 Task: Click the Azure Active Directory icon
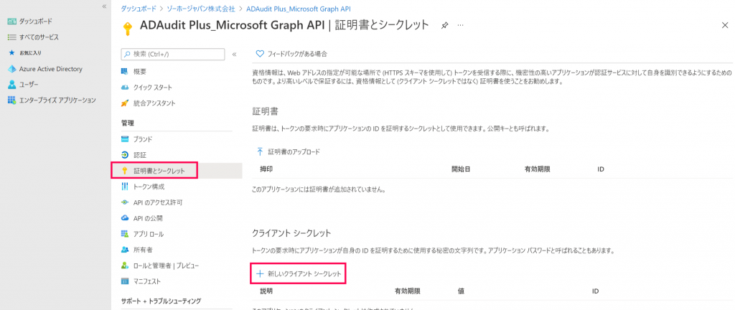coord(11,69)
